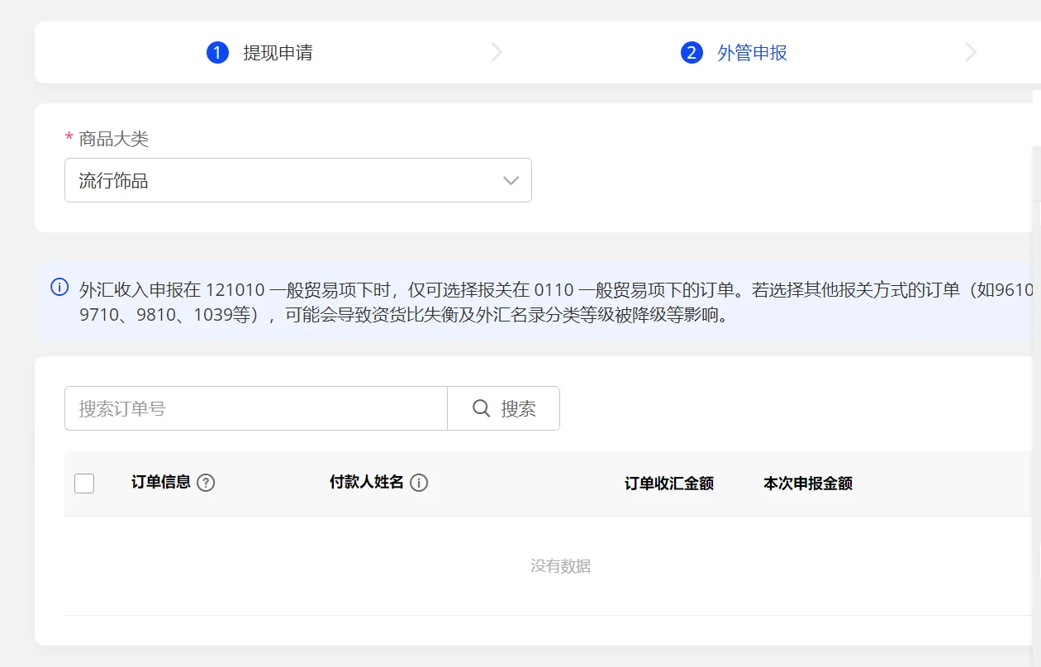The width and height of the screenshot is (1041, 667).
Task: Click the 订单收汇金额 column header
Action: tap(668, 484)
